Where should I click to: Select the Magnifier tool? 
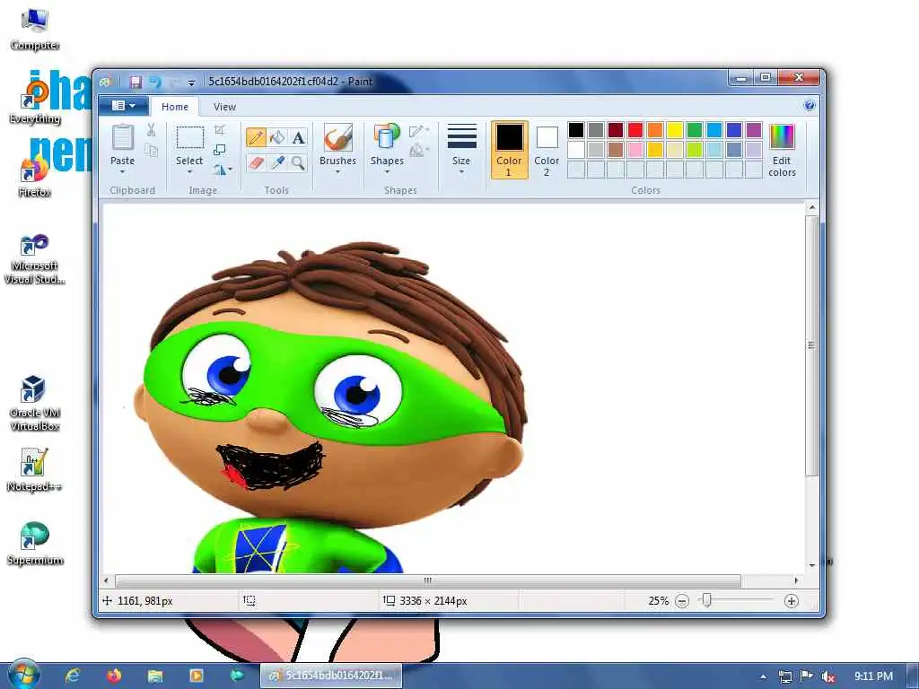coord(298,162)
